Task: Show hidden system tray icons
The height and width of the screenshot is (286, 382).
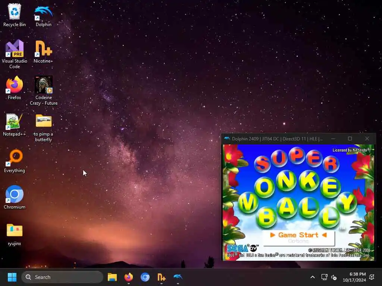Action: coord(313,277)
